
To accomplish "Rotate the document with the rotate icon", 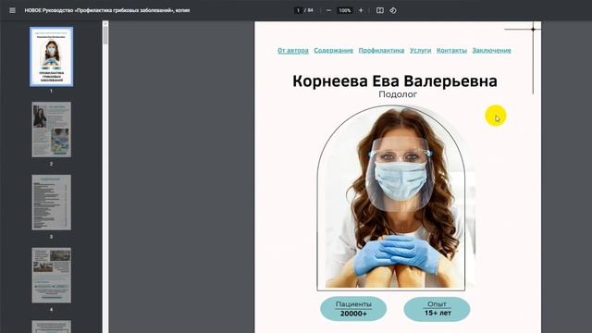I will pyautogui.click(x=393, y=10).
